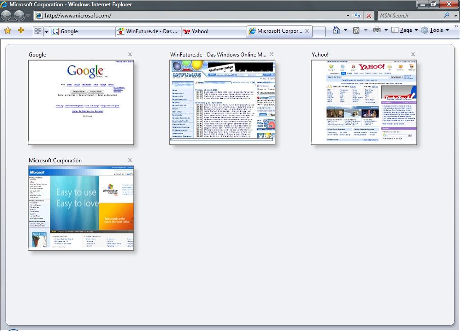
Task: Close the Google thumbnail in Quick Tabs
Action: [130, 54]
